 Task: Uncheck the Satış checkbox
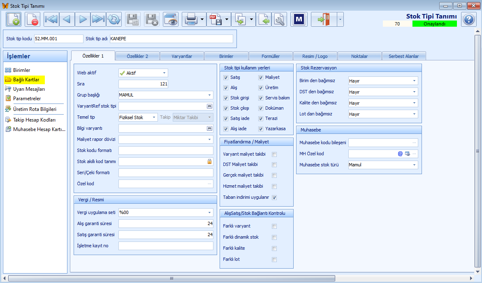click(x=226, y=78)
